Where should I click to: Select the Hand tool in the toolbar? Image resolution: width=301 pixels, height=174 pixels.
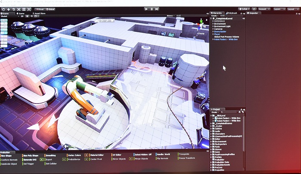3,9
